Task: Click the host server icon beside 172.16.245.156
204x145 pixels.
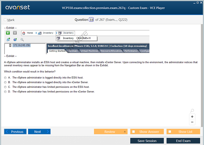Action: point(10,45)
